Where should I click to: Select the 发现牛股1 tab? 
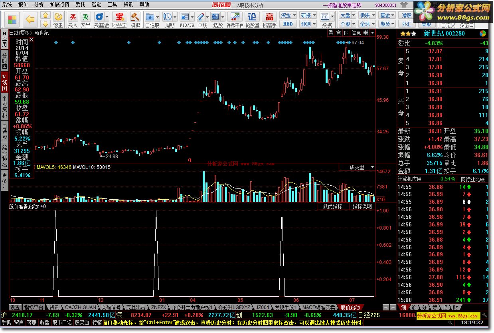[x=286, y=307]
